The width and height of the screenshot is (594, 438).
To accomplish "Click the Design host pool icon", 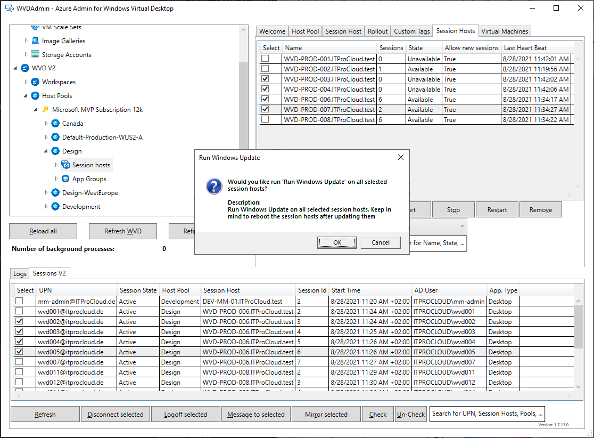I will 55,151.
